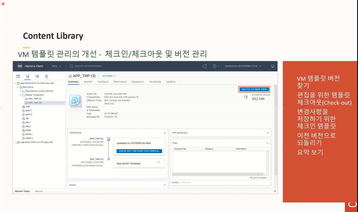
Task: Click CHECK OUT VM FROM THIS TEMPLATE button
Action: click(139, 151)
